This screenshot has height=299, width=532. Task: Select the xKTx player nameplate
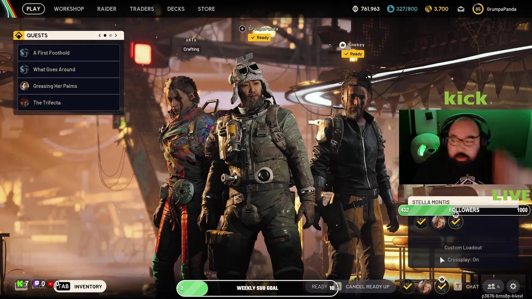coord(191,40)
